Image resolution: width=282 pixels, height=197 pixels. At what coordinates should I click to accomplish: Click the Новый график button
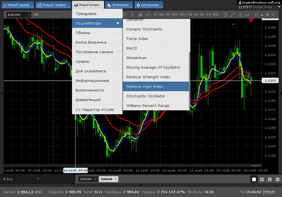(x=52, y=5)
